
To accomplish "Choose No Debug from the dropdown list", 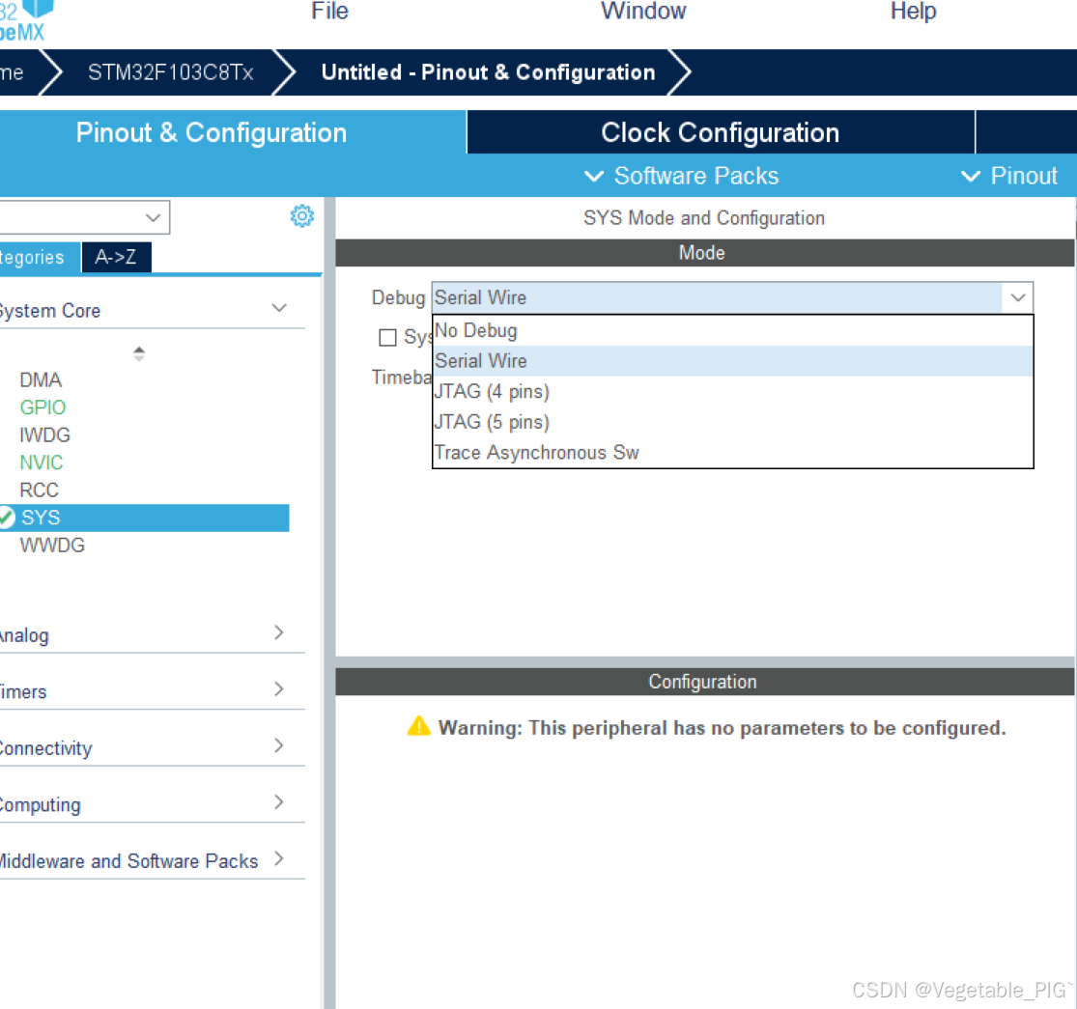I will (732, 331).
